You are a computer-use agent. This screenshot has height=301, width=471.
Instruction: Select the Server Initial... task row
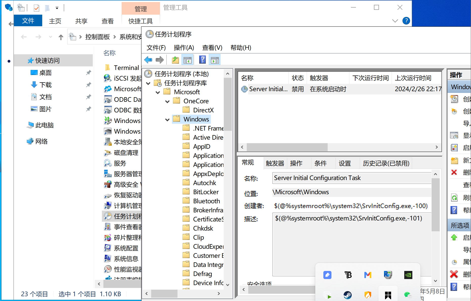pyautogui.click(x=340, y=89)
